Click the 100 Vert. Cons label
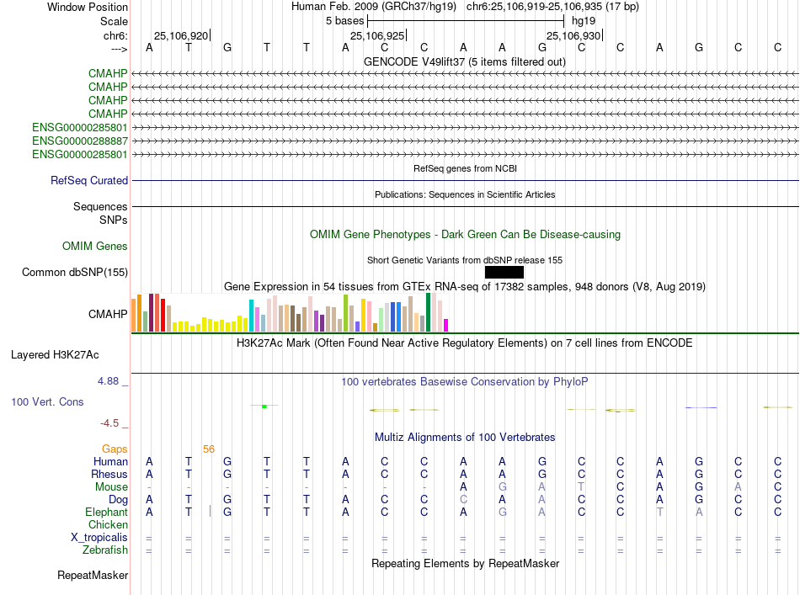The width and height of the screenshot is (800, 595). [47, 401]
